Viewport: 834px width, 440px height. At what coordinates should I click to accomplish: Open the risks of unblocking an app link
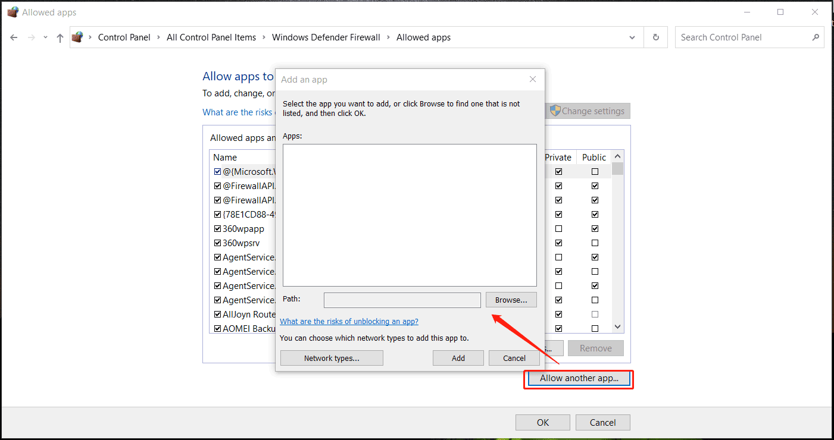pyautogui.click(x=349, y=321)
